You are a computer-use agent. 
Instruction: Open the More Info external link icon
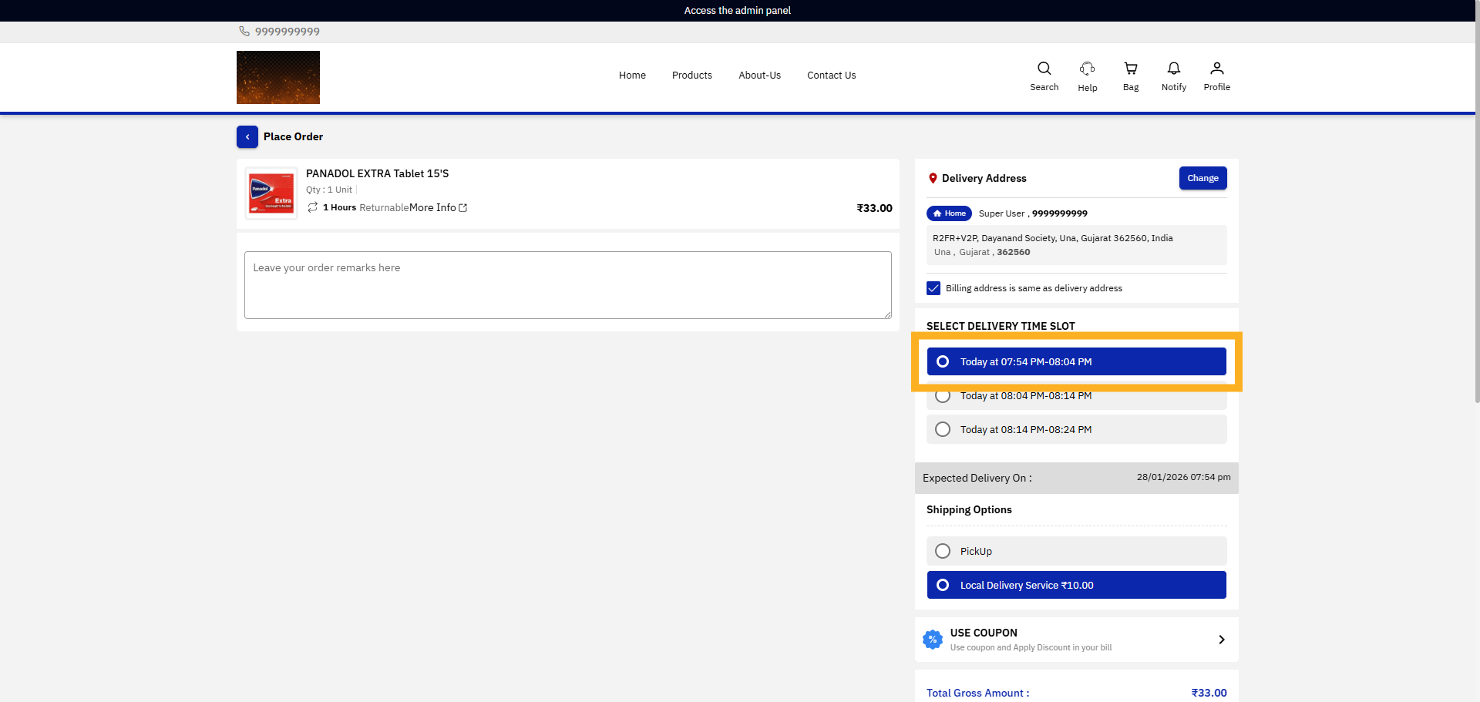(461, 207)
